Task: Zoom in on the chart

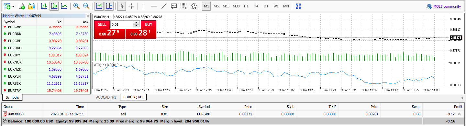Action: tap(76, 6)
